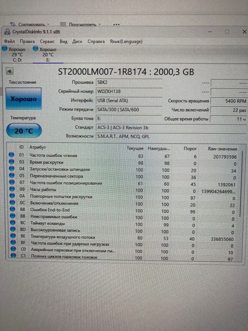Image resolution: width=248 pixels, height=331 pixels.
Task: Click the disk title ST2000LM007-1R8174 : 2000,3 GB
Action: (x=126, y=72)
